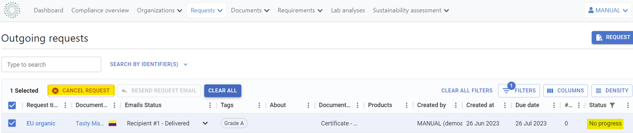Change table Density setting

(x=612, y=91)
